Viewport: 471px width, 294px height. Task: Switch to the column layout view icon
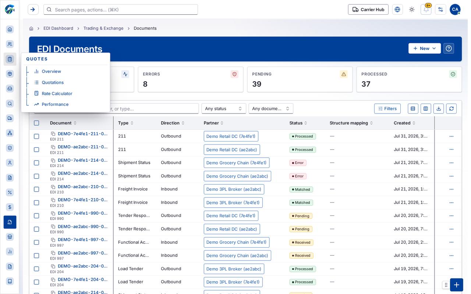click(x=426, y=108)
